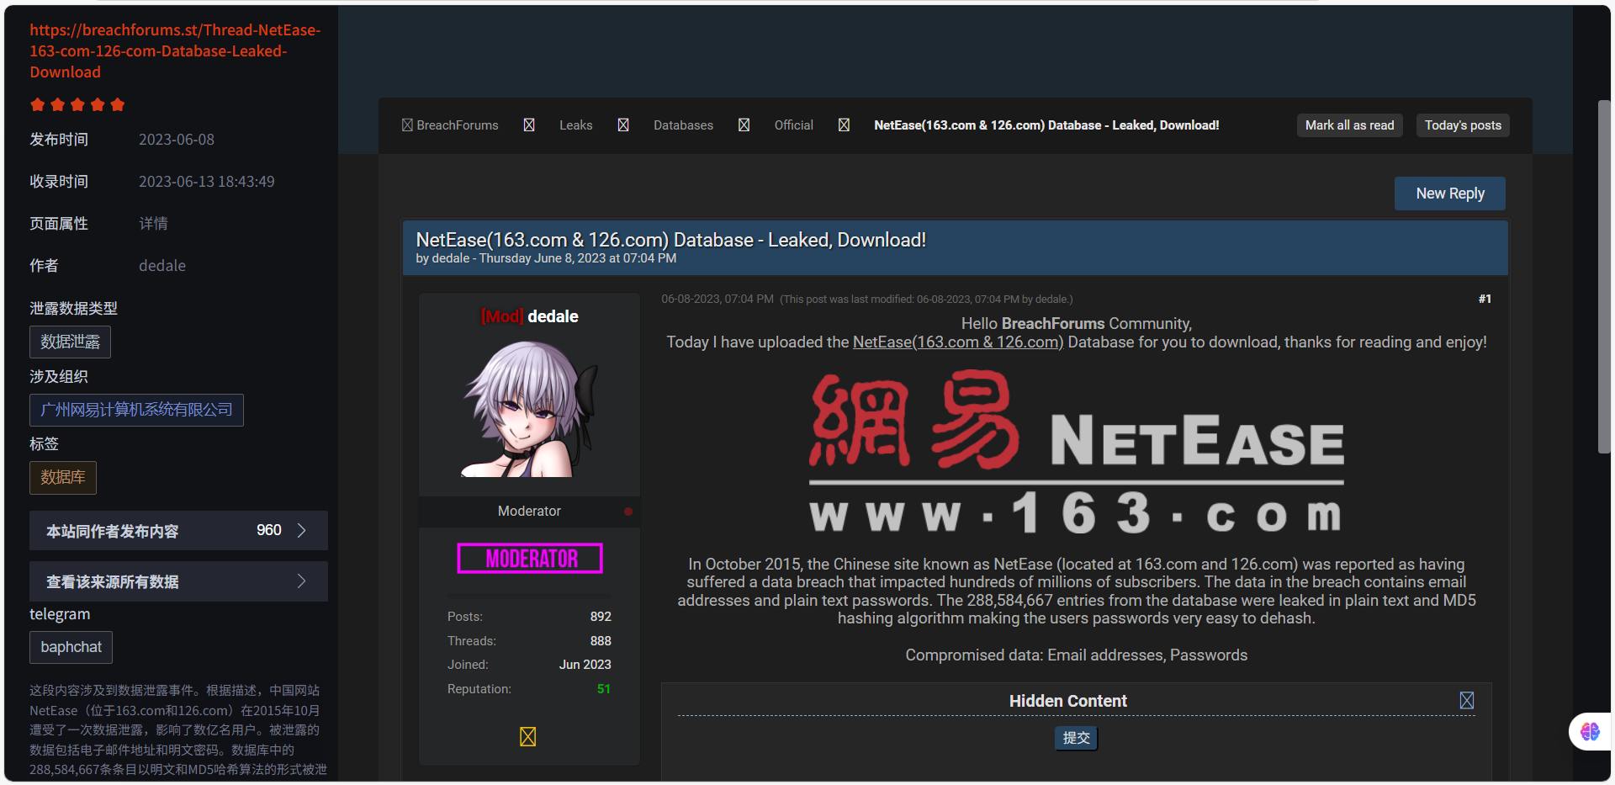
Task: Open post permalink #1
Action: point(1485,299)
